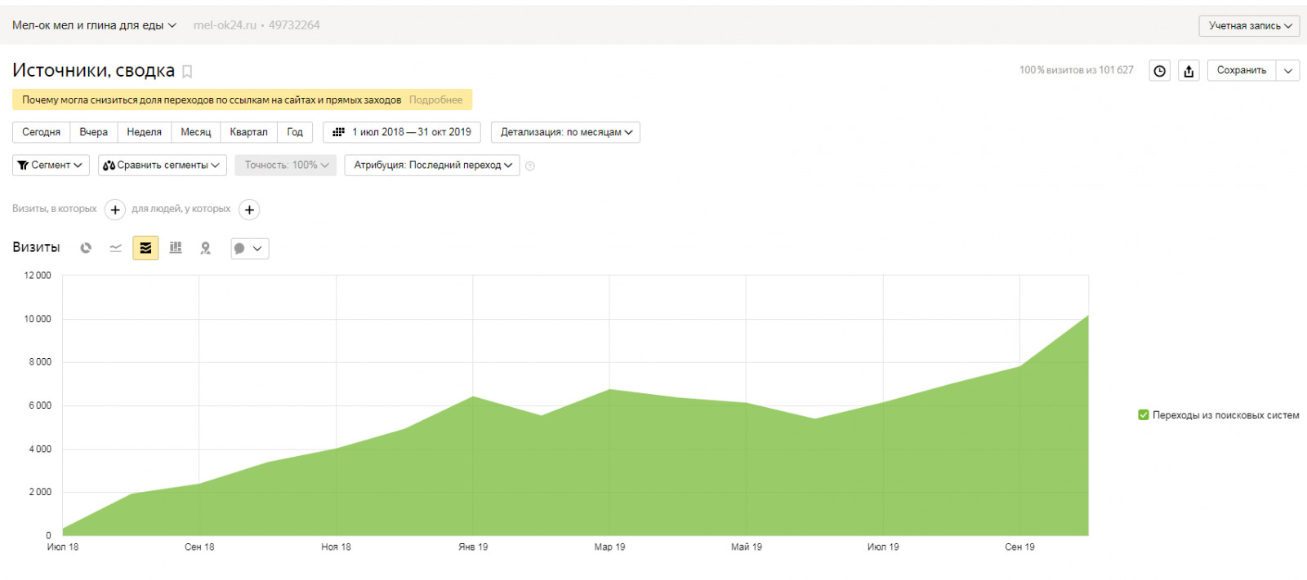
Task: Click the export upload icon
Action: click(1189, 71)
